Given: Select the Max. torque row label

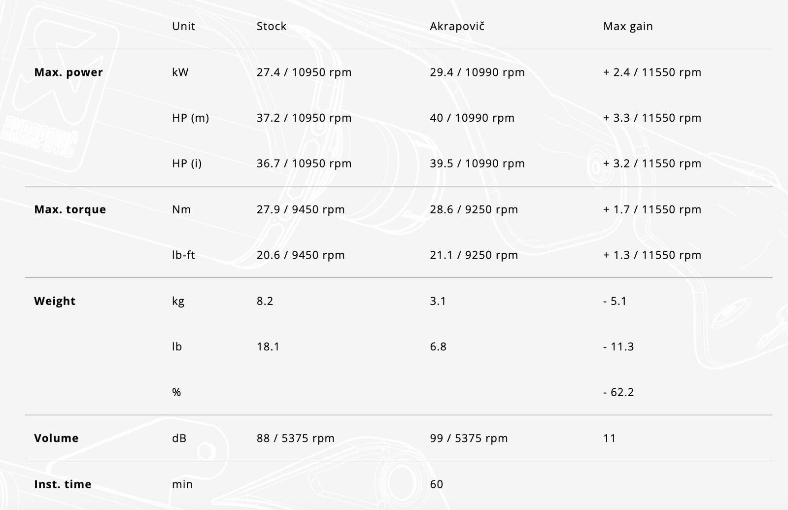Looking at the screenshot, I should click(x=70, y=209).
